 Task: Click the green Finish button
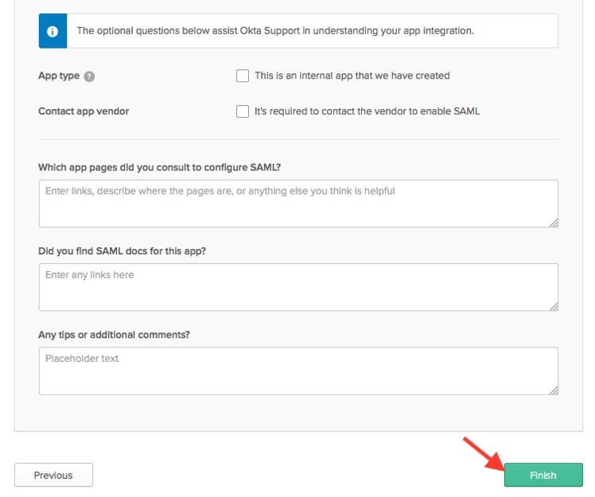[x=543, y=475]
